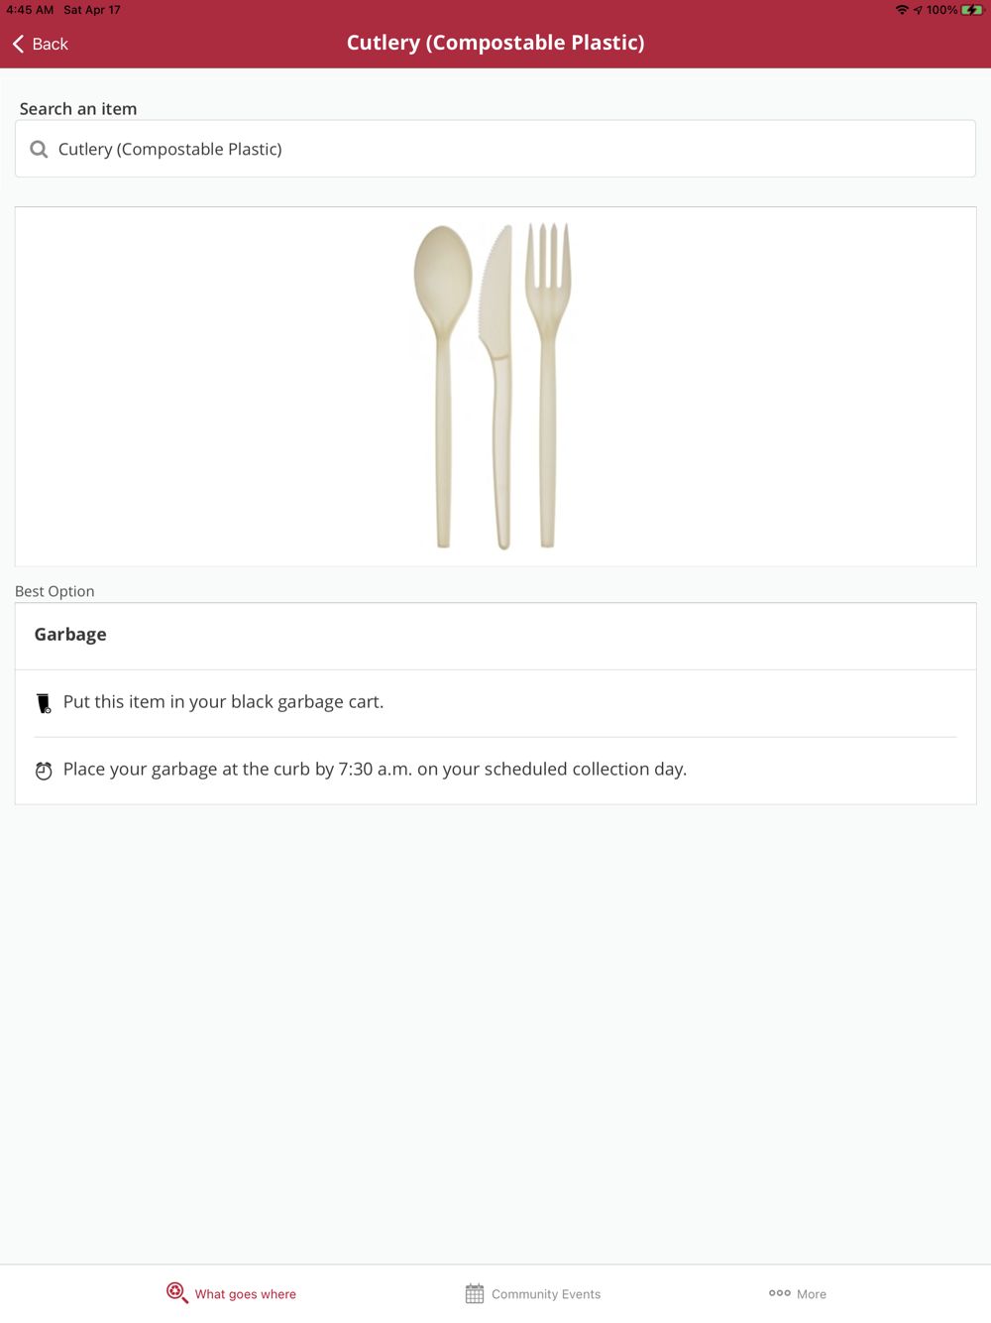Tap the Wi-Fi status icon

(x=902, y=10)
